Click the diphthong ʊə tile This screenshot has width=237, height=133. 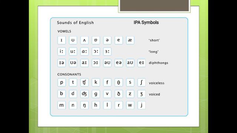point(73,63)
